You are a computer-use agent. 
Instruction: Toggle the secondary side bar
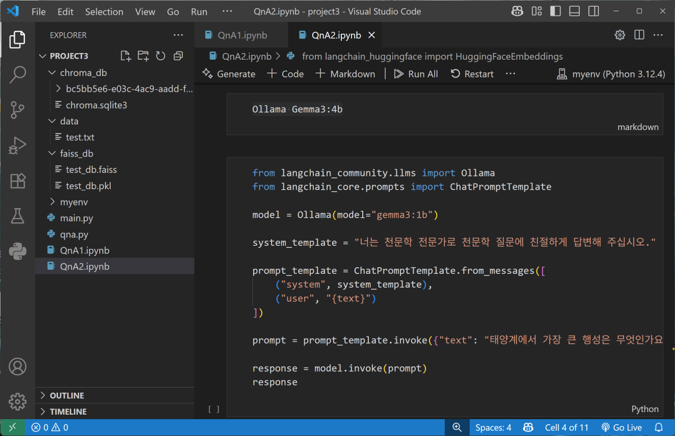click(x=593, y=11)
